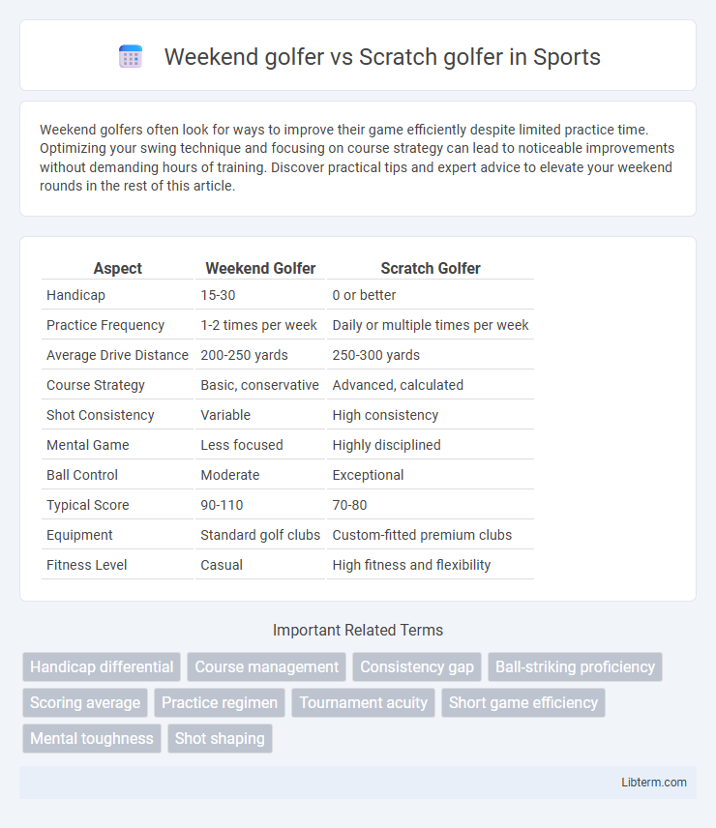
Task: Click the page title Weekend golfer vs Scratch golfer
Action: click(x=382, y=56)
